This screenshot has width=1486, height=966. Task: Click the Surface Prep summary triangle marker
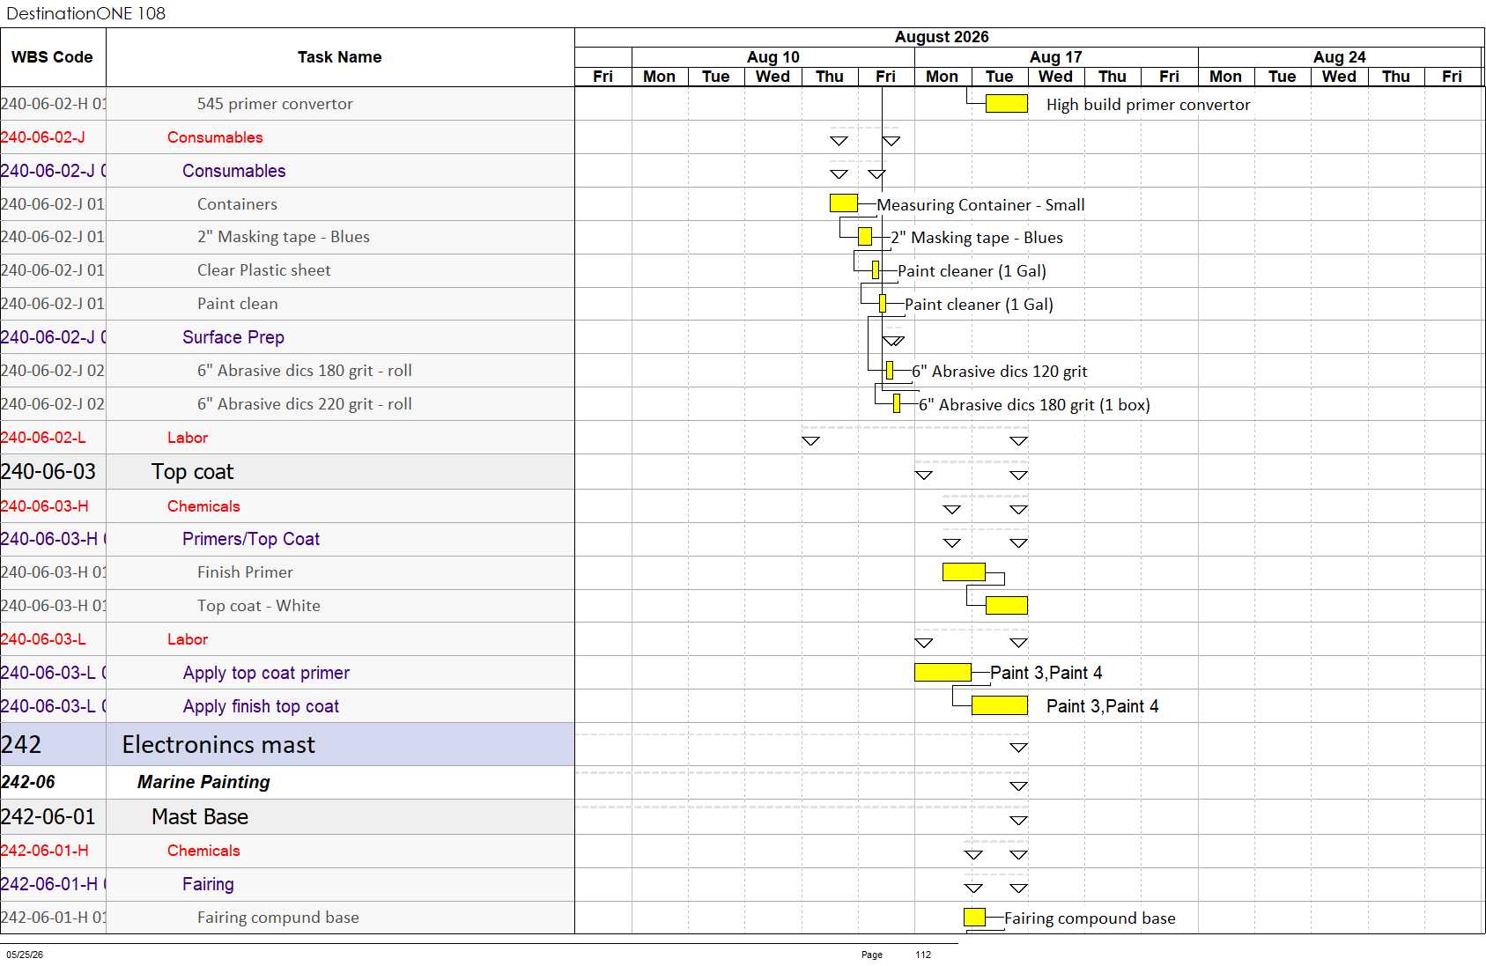click(x=893, y=341)
